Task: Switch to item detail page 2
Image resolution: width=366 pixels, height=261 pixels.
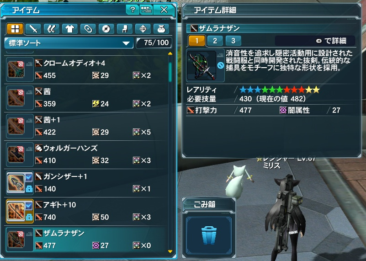Action: (x=215, y=41)
